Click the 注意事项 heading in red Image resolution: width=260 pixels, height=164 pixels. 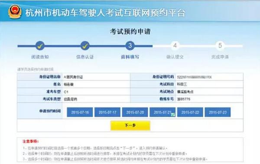coord(30,141)
